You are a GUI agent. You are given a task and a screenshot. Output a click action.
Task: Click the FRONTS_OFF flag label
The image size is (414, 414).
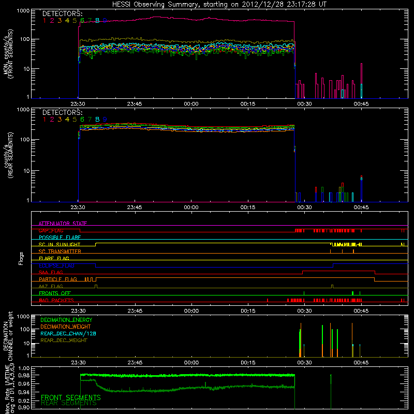tap(55, 293)
